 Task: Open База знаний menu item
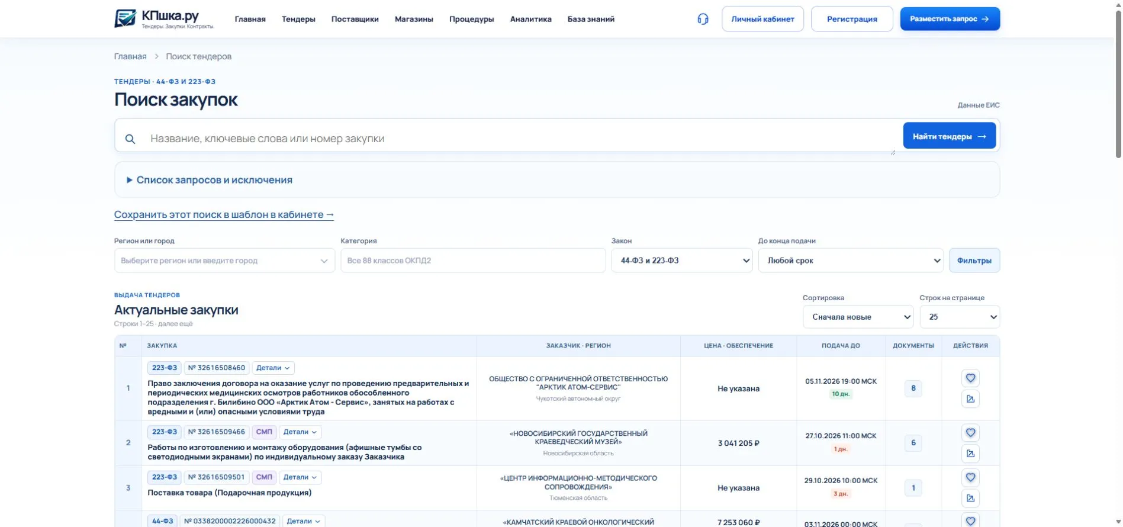(x=591, y=19)
